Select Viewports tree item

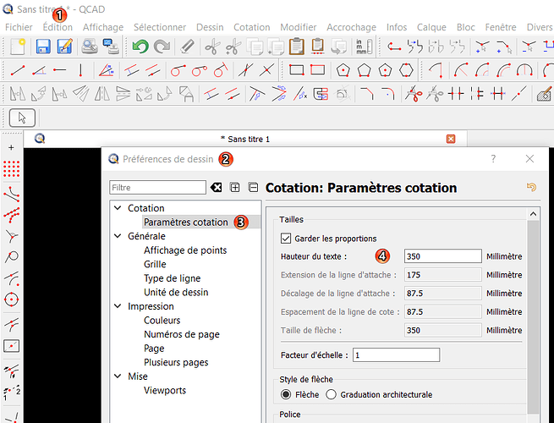coord(165,391)
